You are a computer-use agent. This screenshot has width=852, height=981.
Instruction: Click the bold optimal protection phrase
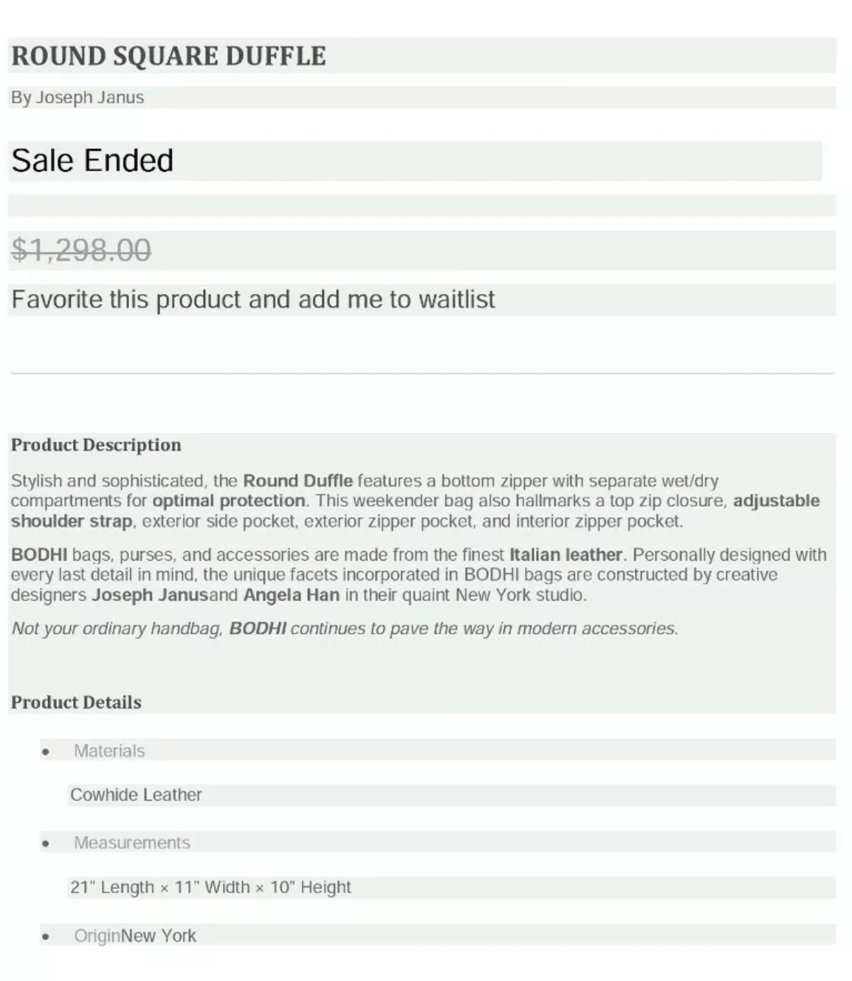tap(229, 501)
